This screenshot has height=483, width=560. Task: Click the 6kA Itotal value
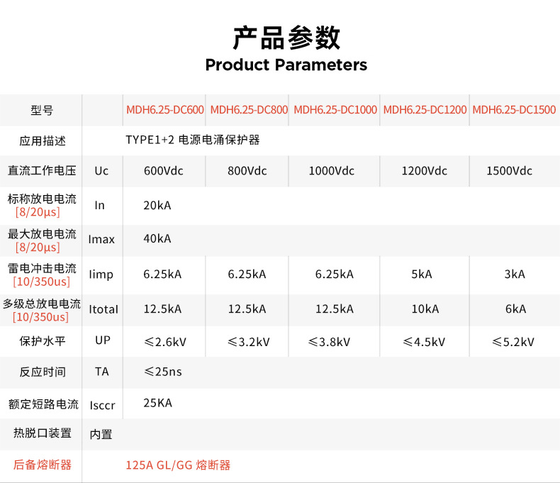[516, 309]
